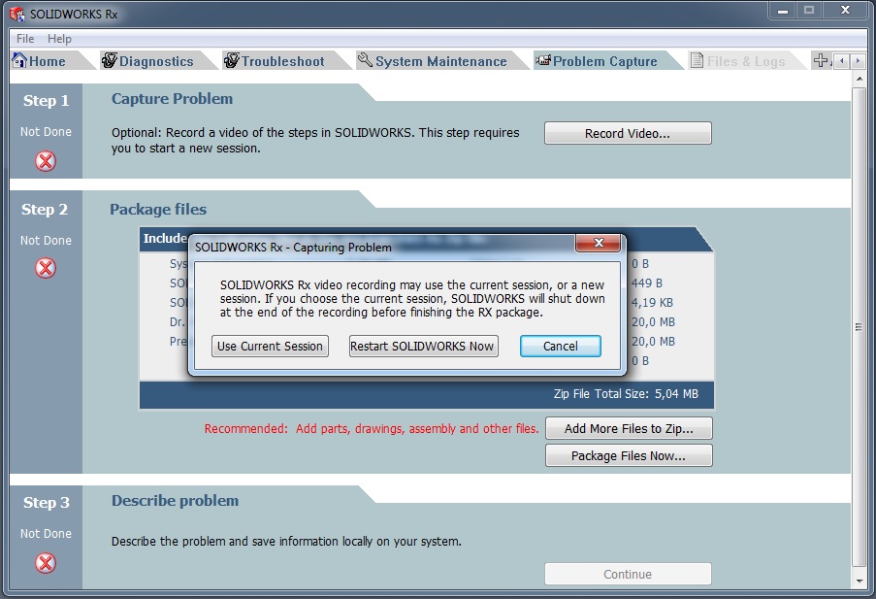
Task: Click the Diagnostics tab icon
Action: coord(109,61)
